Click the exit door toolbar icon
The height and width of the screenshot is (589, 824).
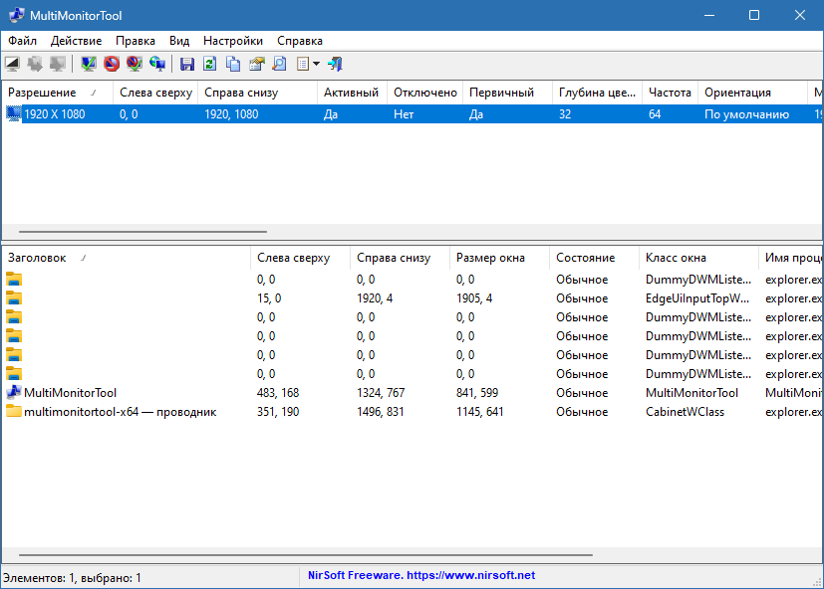tap(335, 64)
